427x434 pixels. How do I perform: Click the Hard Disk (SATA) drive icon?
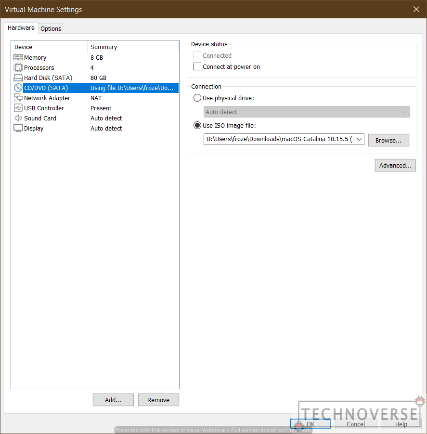pyautogui.click(x=18, y=78)
